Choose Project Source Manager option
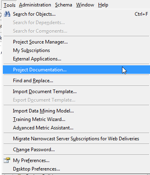This screenshot has width=150, height=175. click(76, 42)
